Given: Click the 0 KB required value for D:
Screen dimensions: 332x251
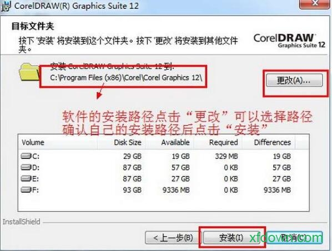Looking at the screenshot, I should click(231, 168).
